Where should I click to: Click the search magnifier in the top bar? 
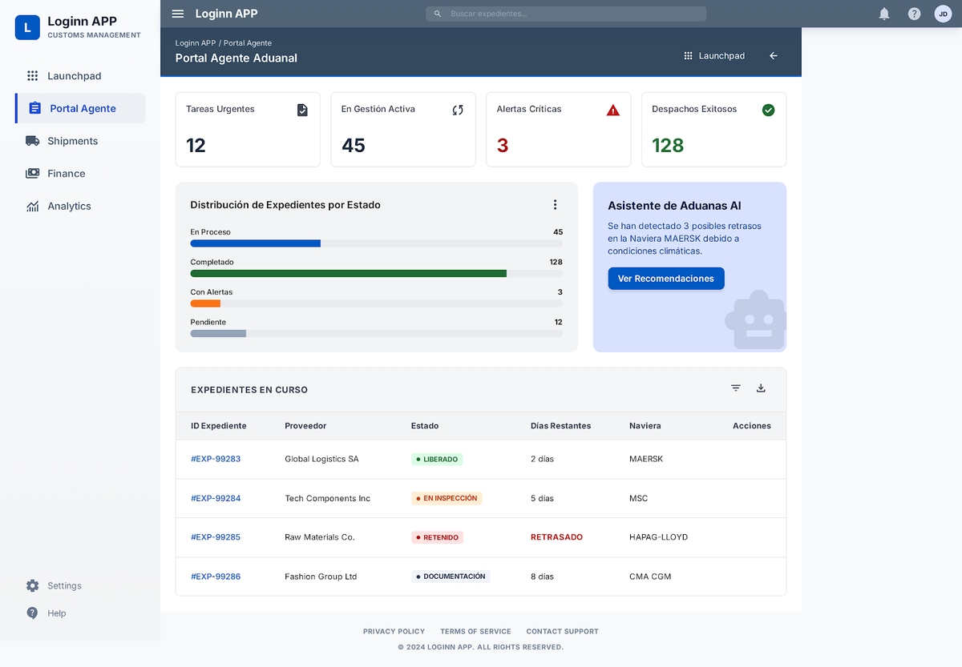(437, 14)
